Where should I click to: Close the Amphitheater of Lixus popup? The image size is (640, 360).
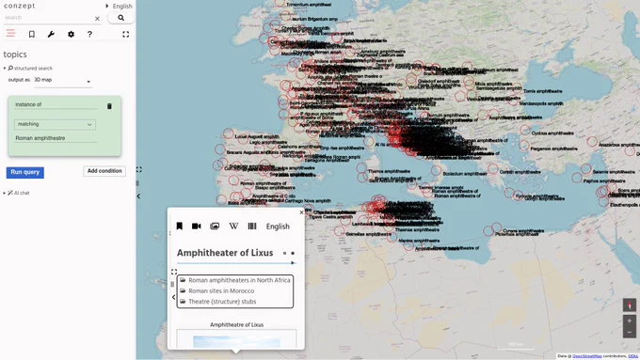pyautogui.click(x=301, y=212)
